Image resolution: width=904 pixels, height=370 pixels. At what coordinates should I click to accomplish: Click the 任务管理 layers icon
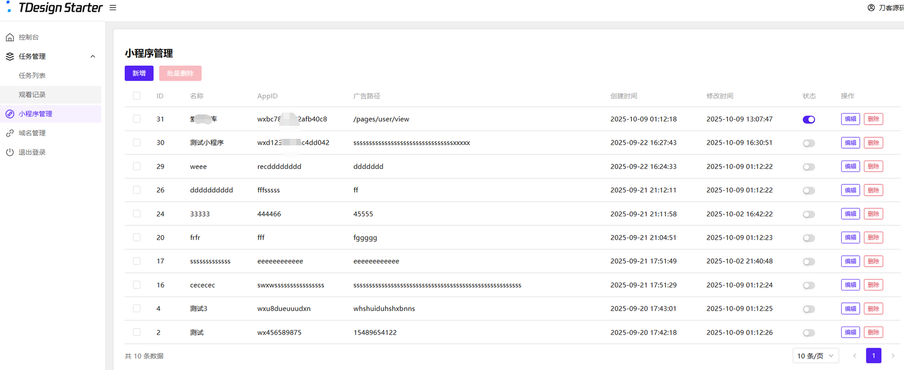[10, 56]
